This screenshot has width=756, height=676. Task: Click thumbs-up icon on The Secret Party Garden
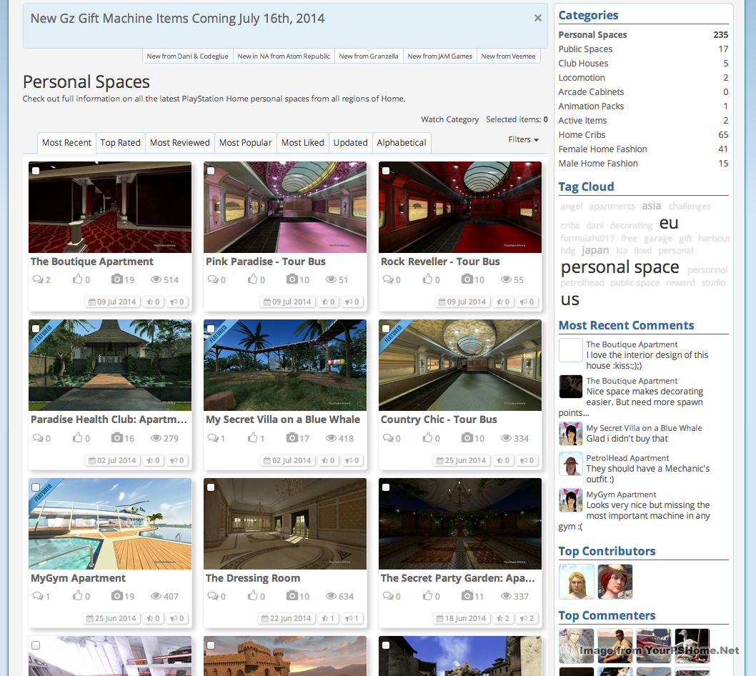(427, 595)
